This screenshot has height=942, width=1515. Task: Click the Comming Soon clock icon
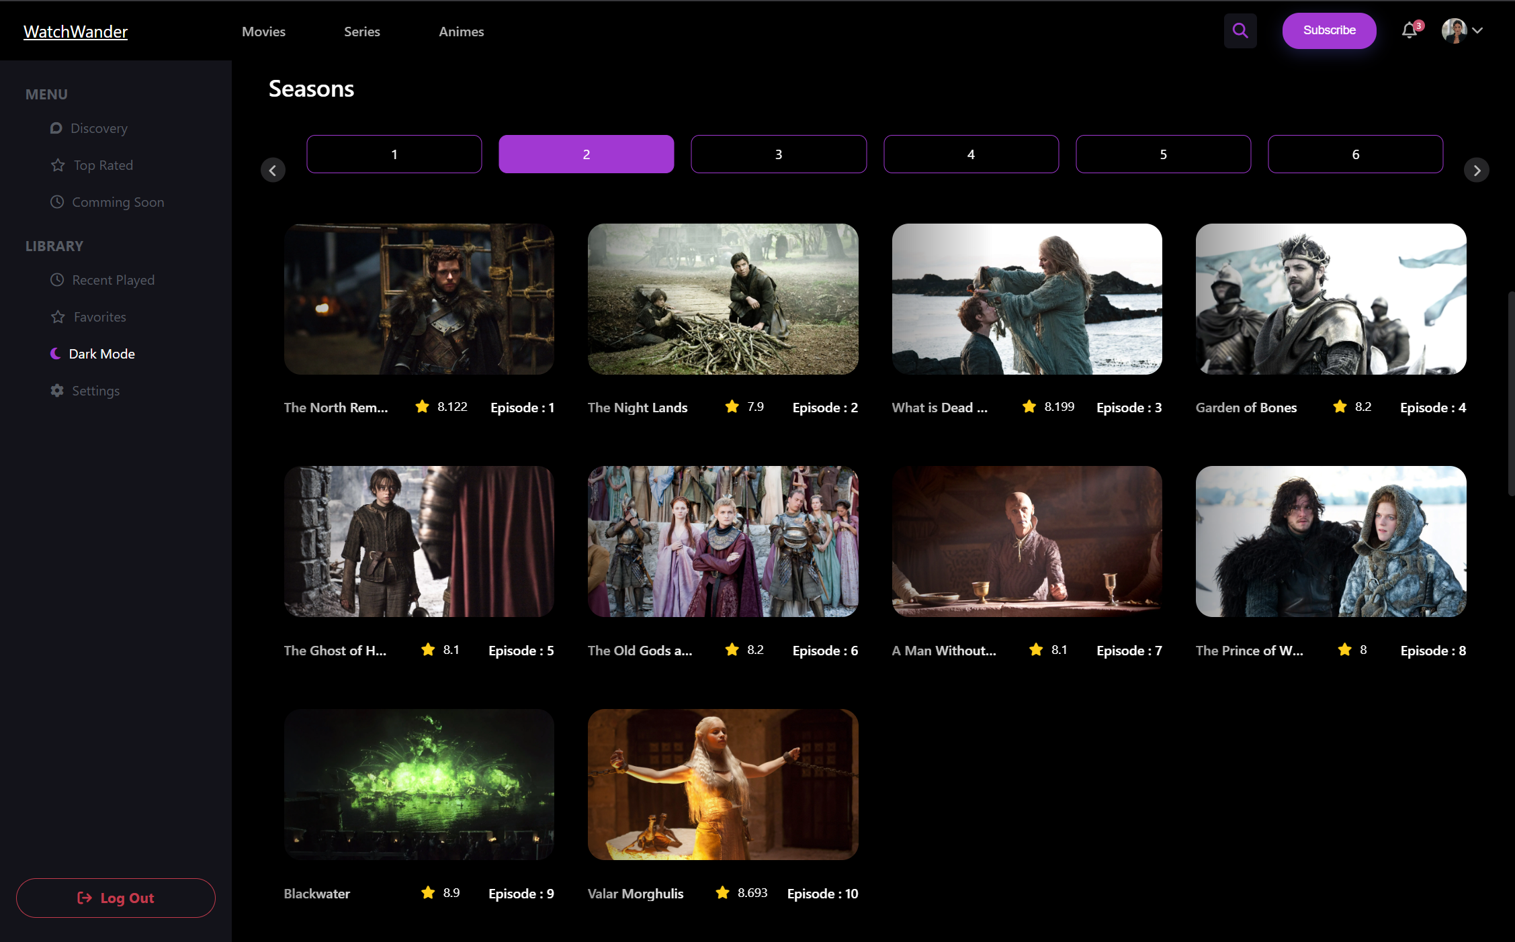tap(57, 202)
